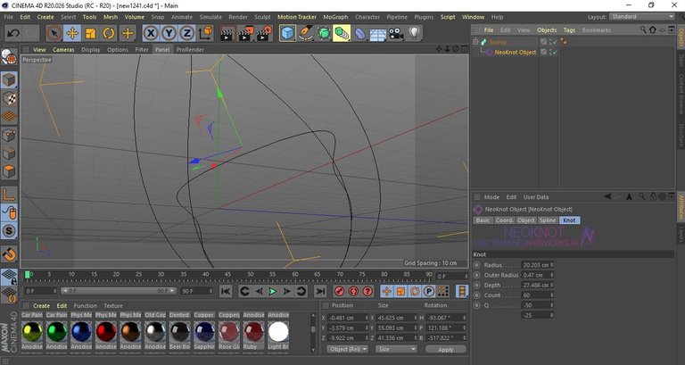Select the Live Selection tool
Screen dimensions: 685x365
point(54,33)
